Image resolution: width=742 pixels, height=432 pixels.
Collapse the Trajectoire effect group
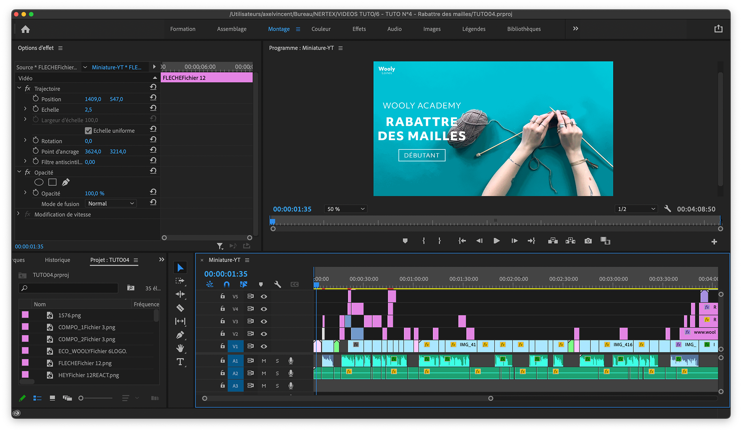click(x=19, y=88)
